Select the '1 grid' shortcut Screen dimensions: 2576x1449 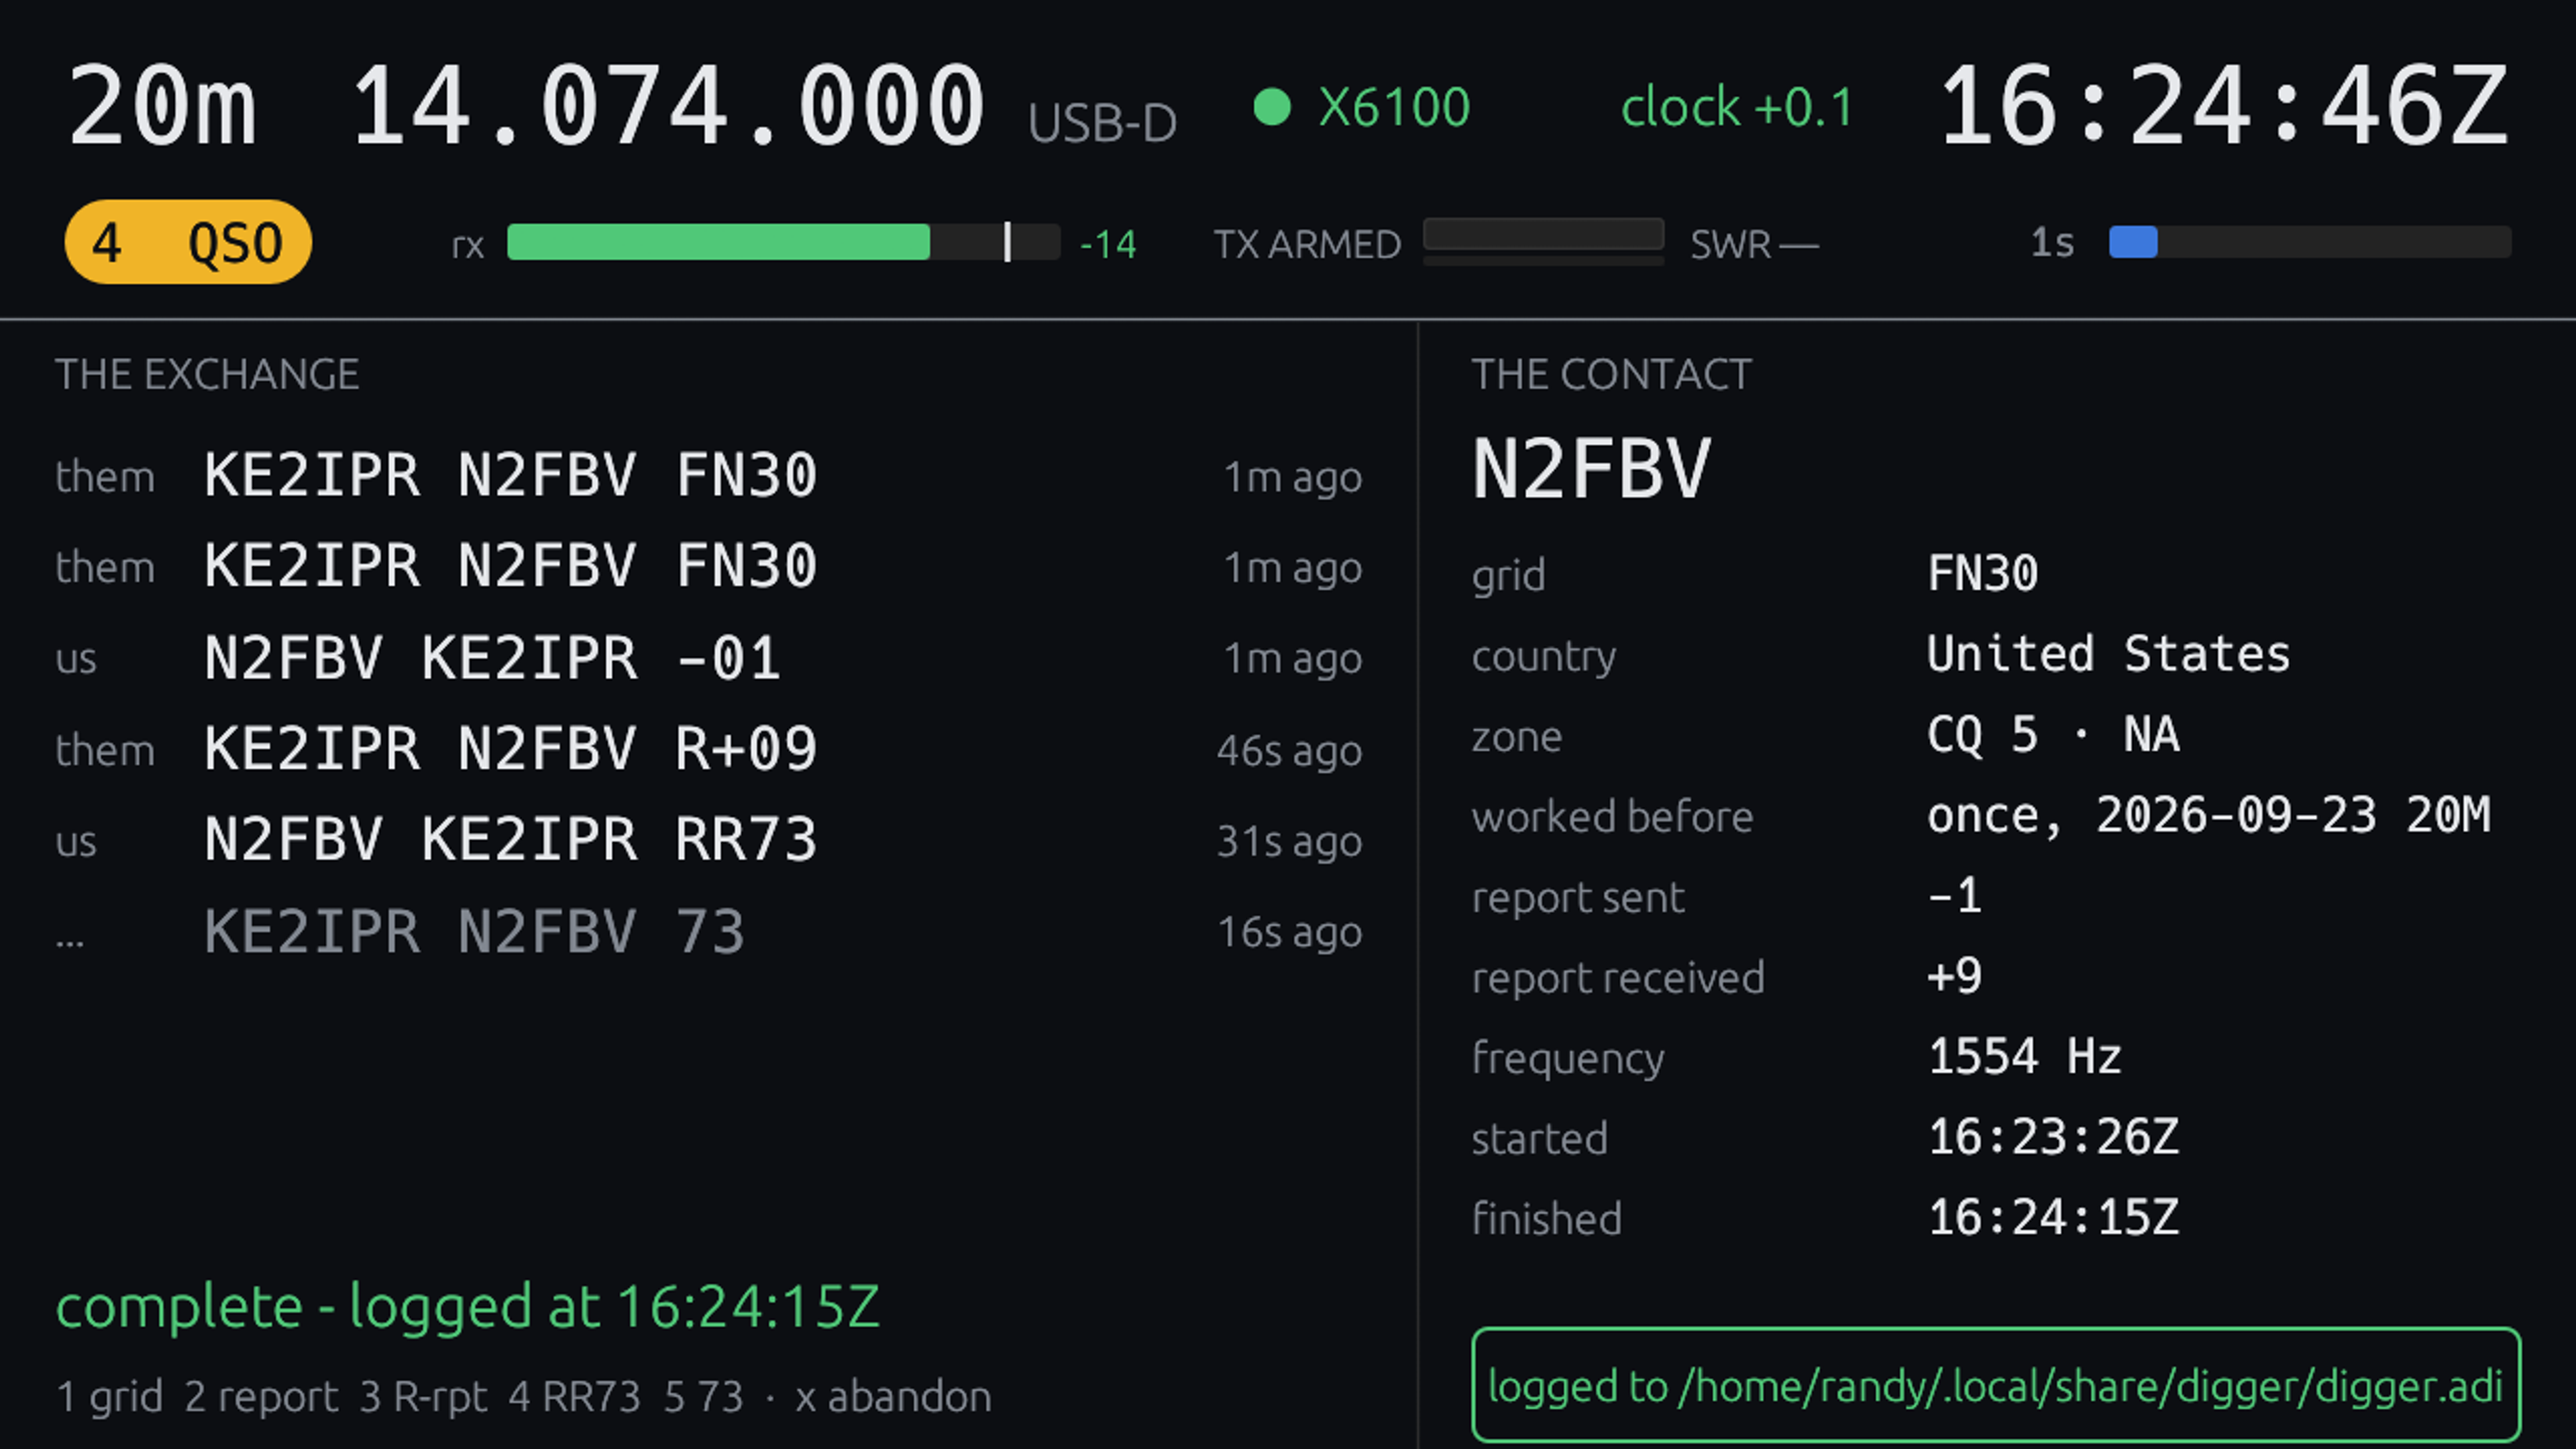[110, 1396]
